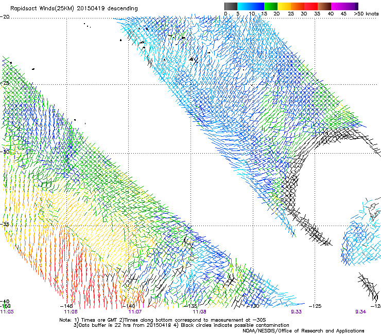Click the red 30-35 knots legend swatch

[311, 6]
